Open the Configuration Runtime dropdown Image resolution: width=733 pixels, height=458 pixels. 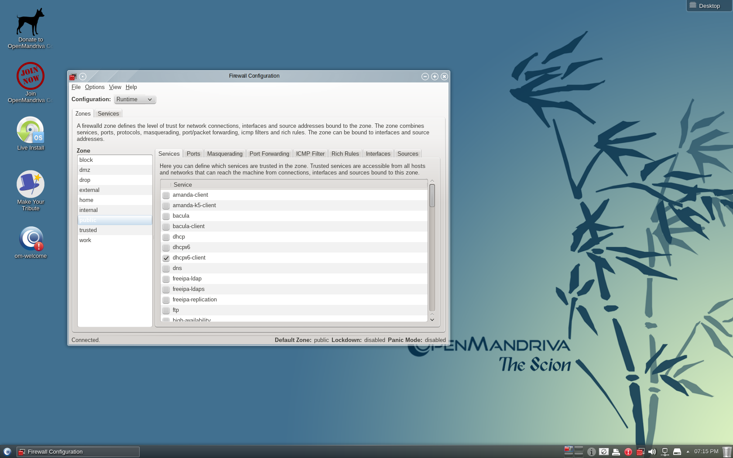tap(135, 99)
